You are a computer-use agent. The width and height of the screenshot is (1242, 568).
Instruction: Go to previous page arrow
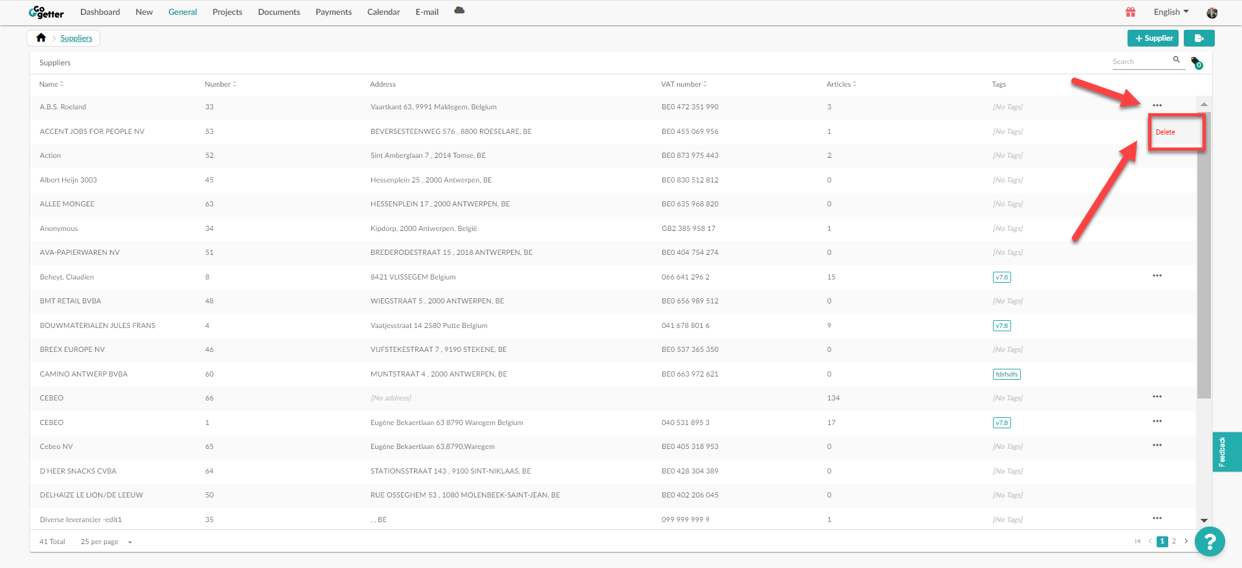tap(1150, 541)
